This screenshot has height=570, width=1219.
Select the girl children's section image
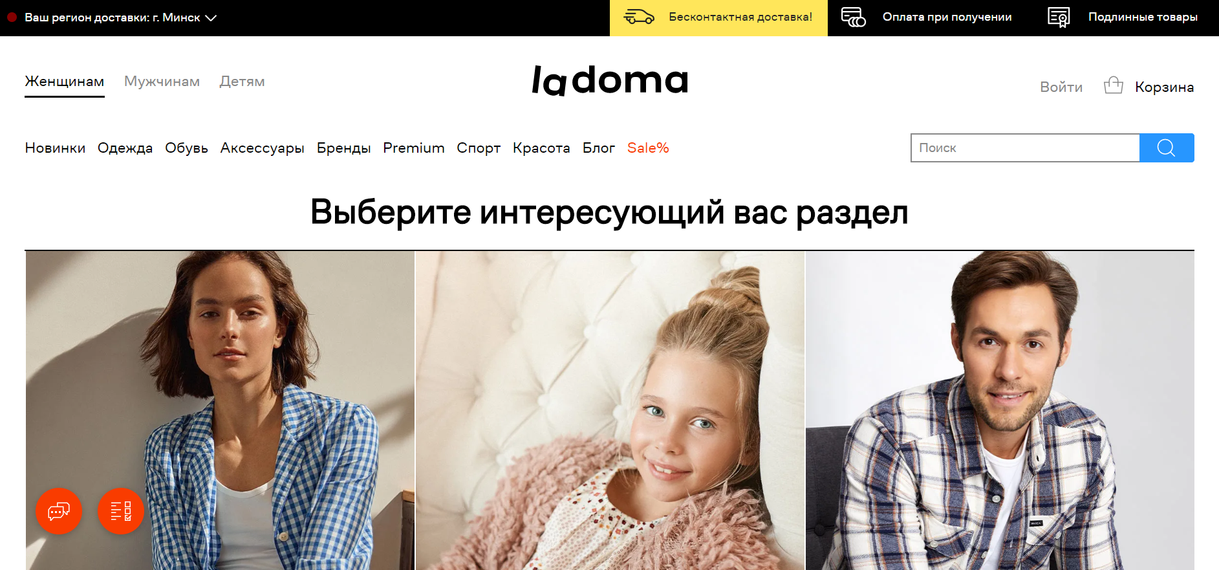click(610, 411)
